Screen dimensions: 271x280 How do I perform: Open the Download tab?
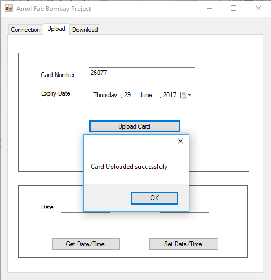pyautogui.click(x=85, y=30)
